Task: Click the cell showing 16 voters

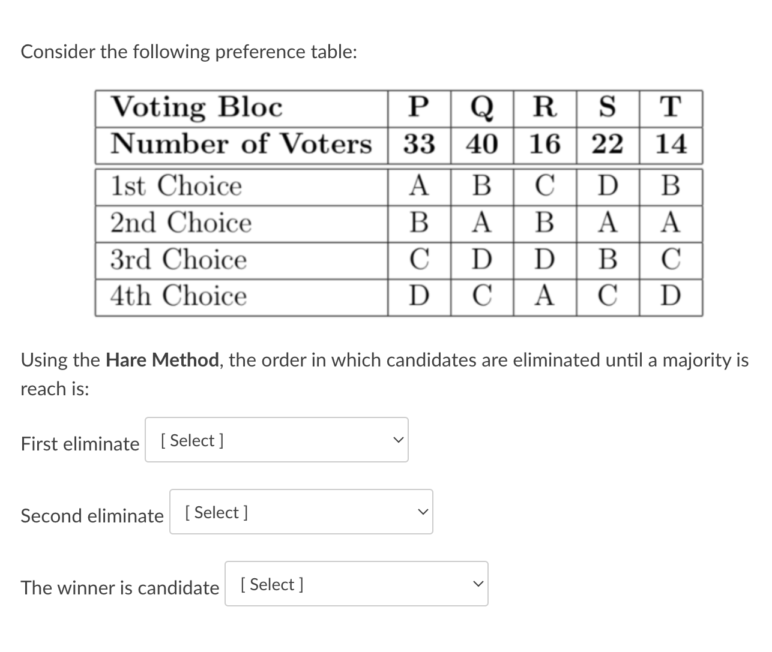Action: coord(544,145)
